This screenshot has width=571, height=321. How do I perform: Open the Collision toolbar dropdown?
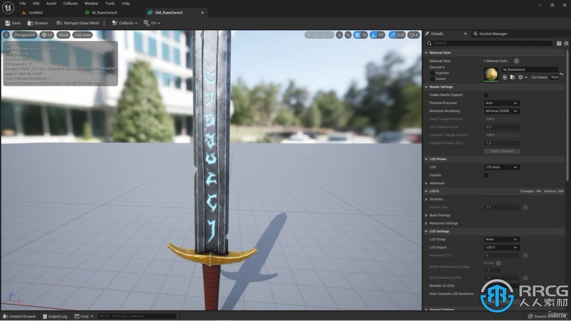125,23
